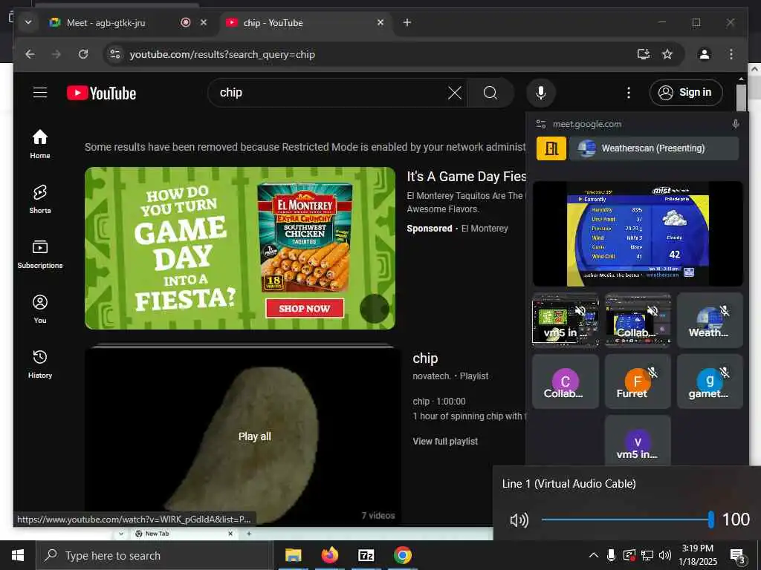
Task: Click the Furret participant tile
Action: (638, 381)
